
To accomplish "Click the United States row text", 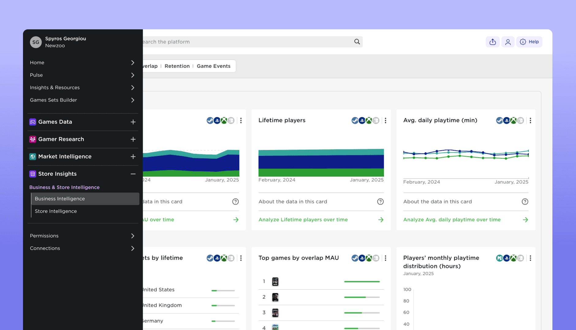I will (158, 290).
